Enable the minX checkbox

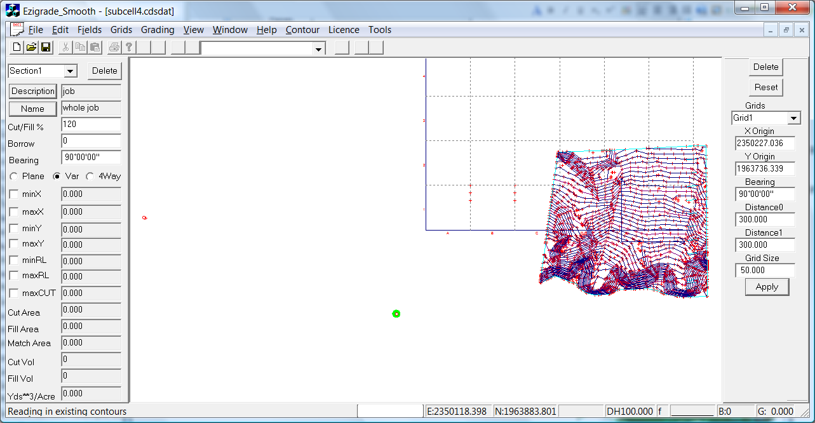coord(14,194)
